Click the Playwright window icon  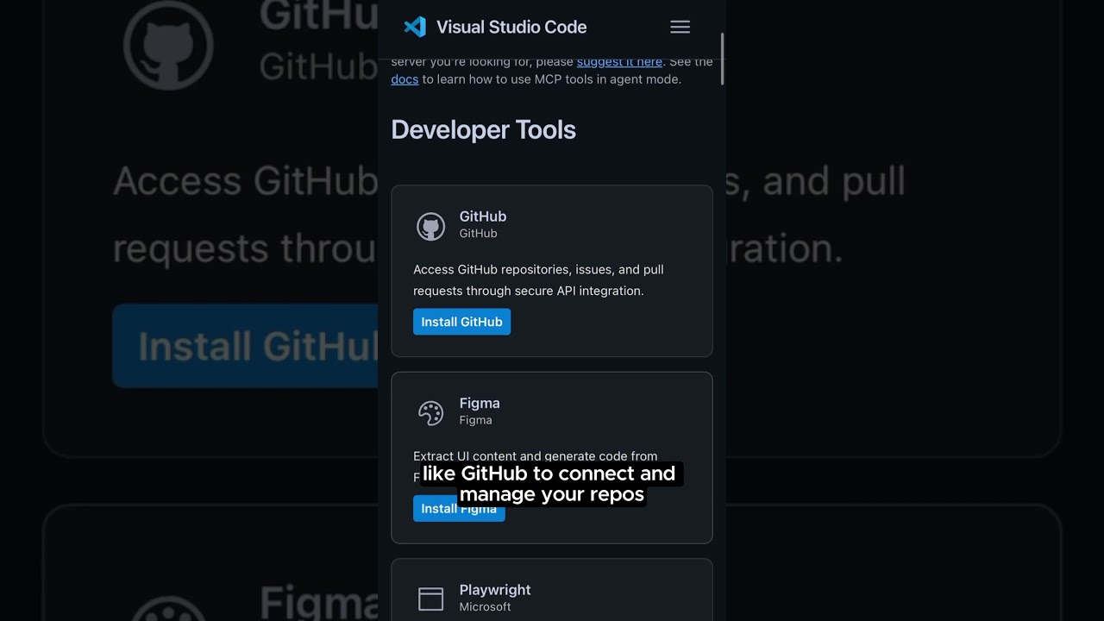click(x=430, y=599)
